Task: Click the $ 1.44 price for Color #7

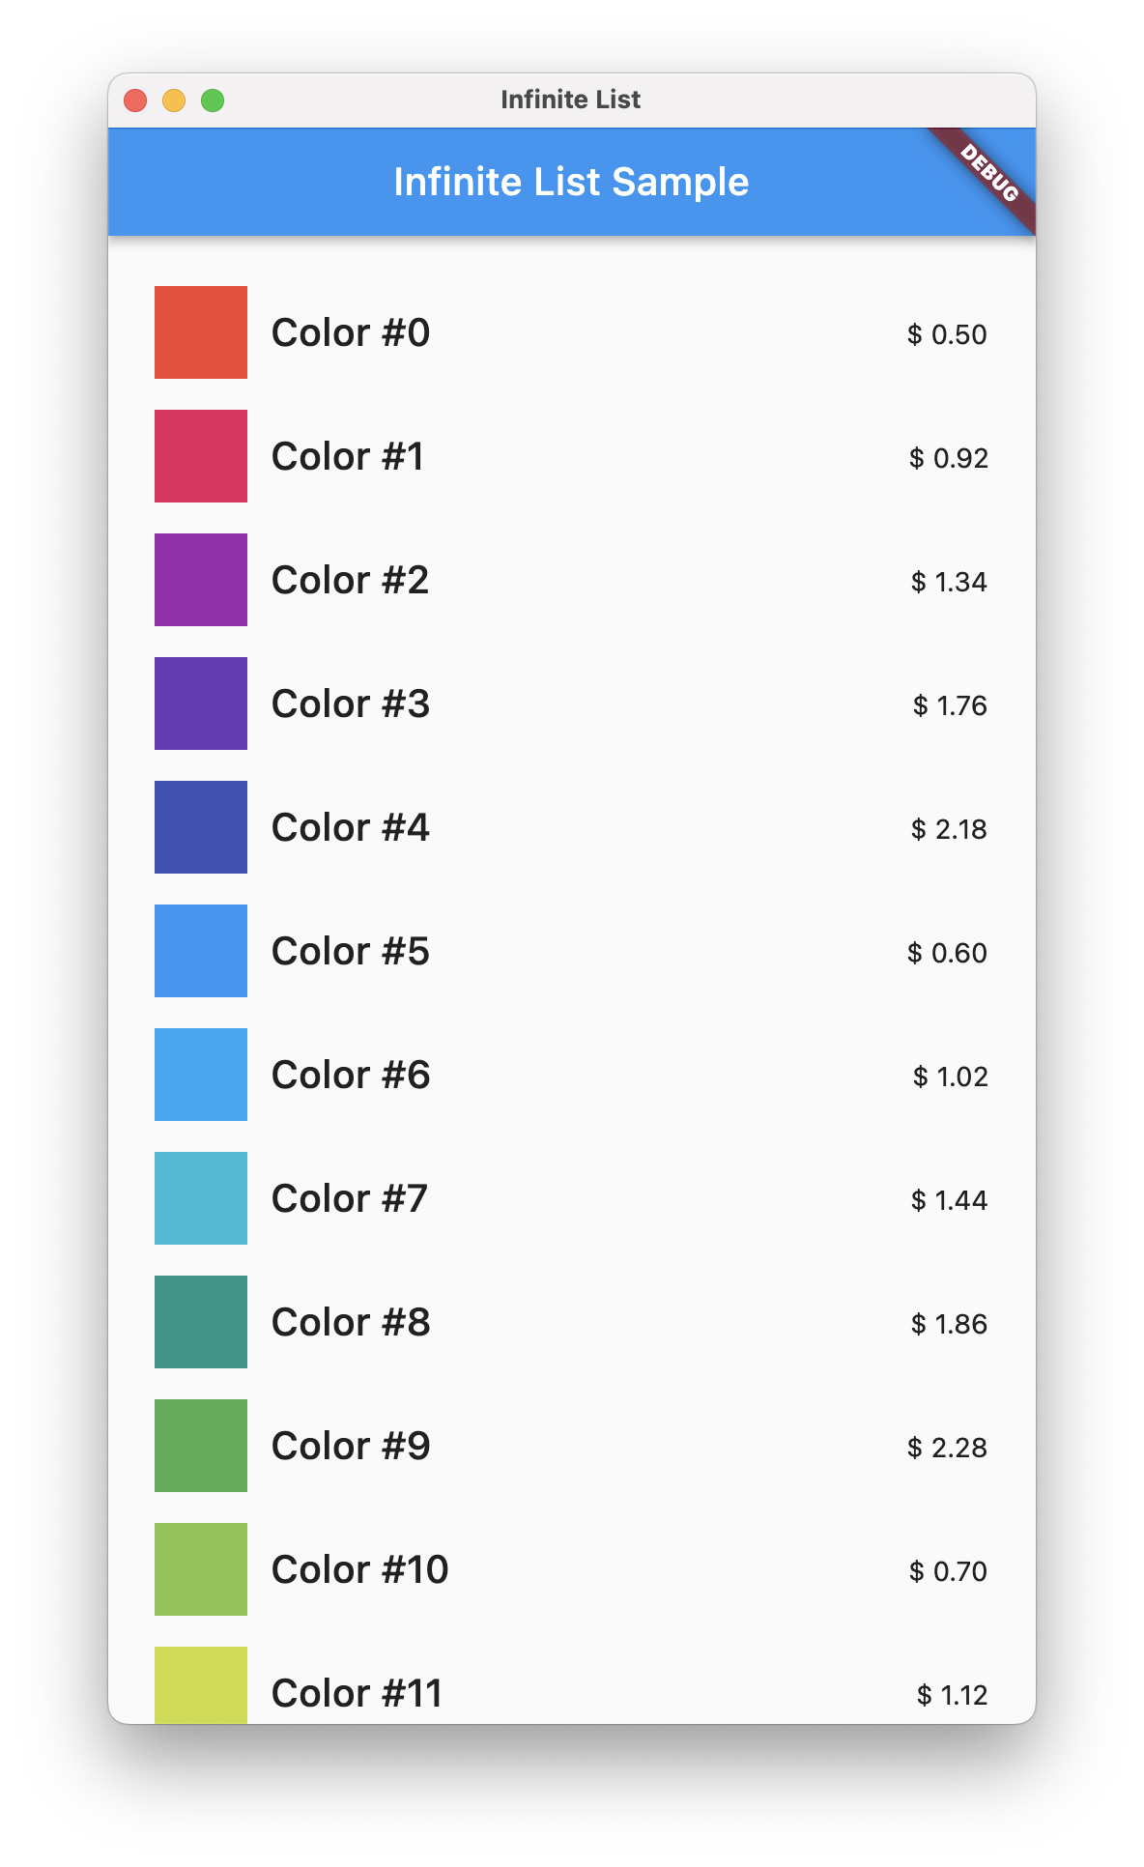Action: 949,1201
